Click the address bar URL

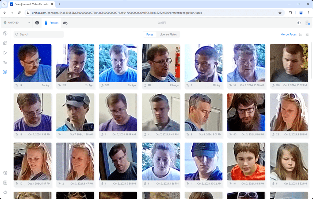pos(117,13)
